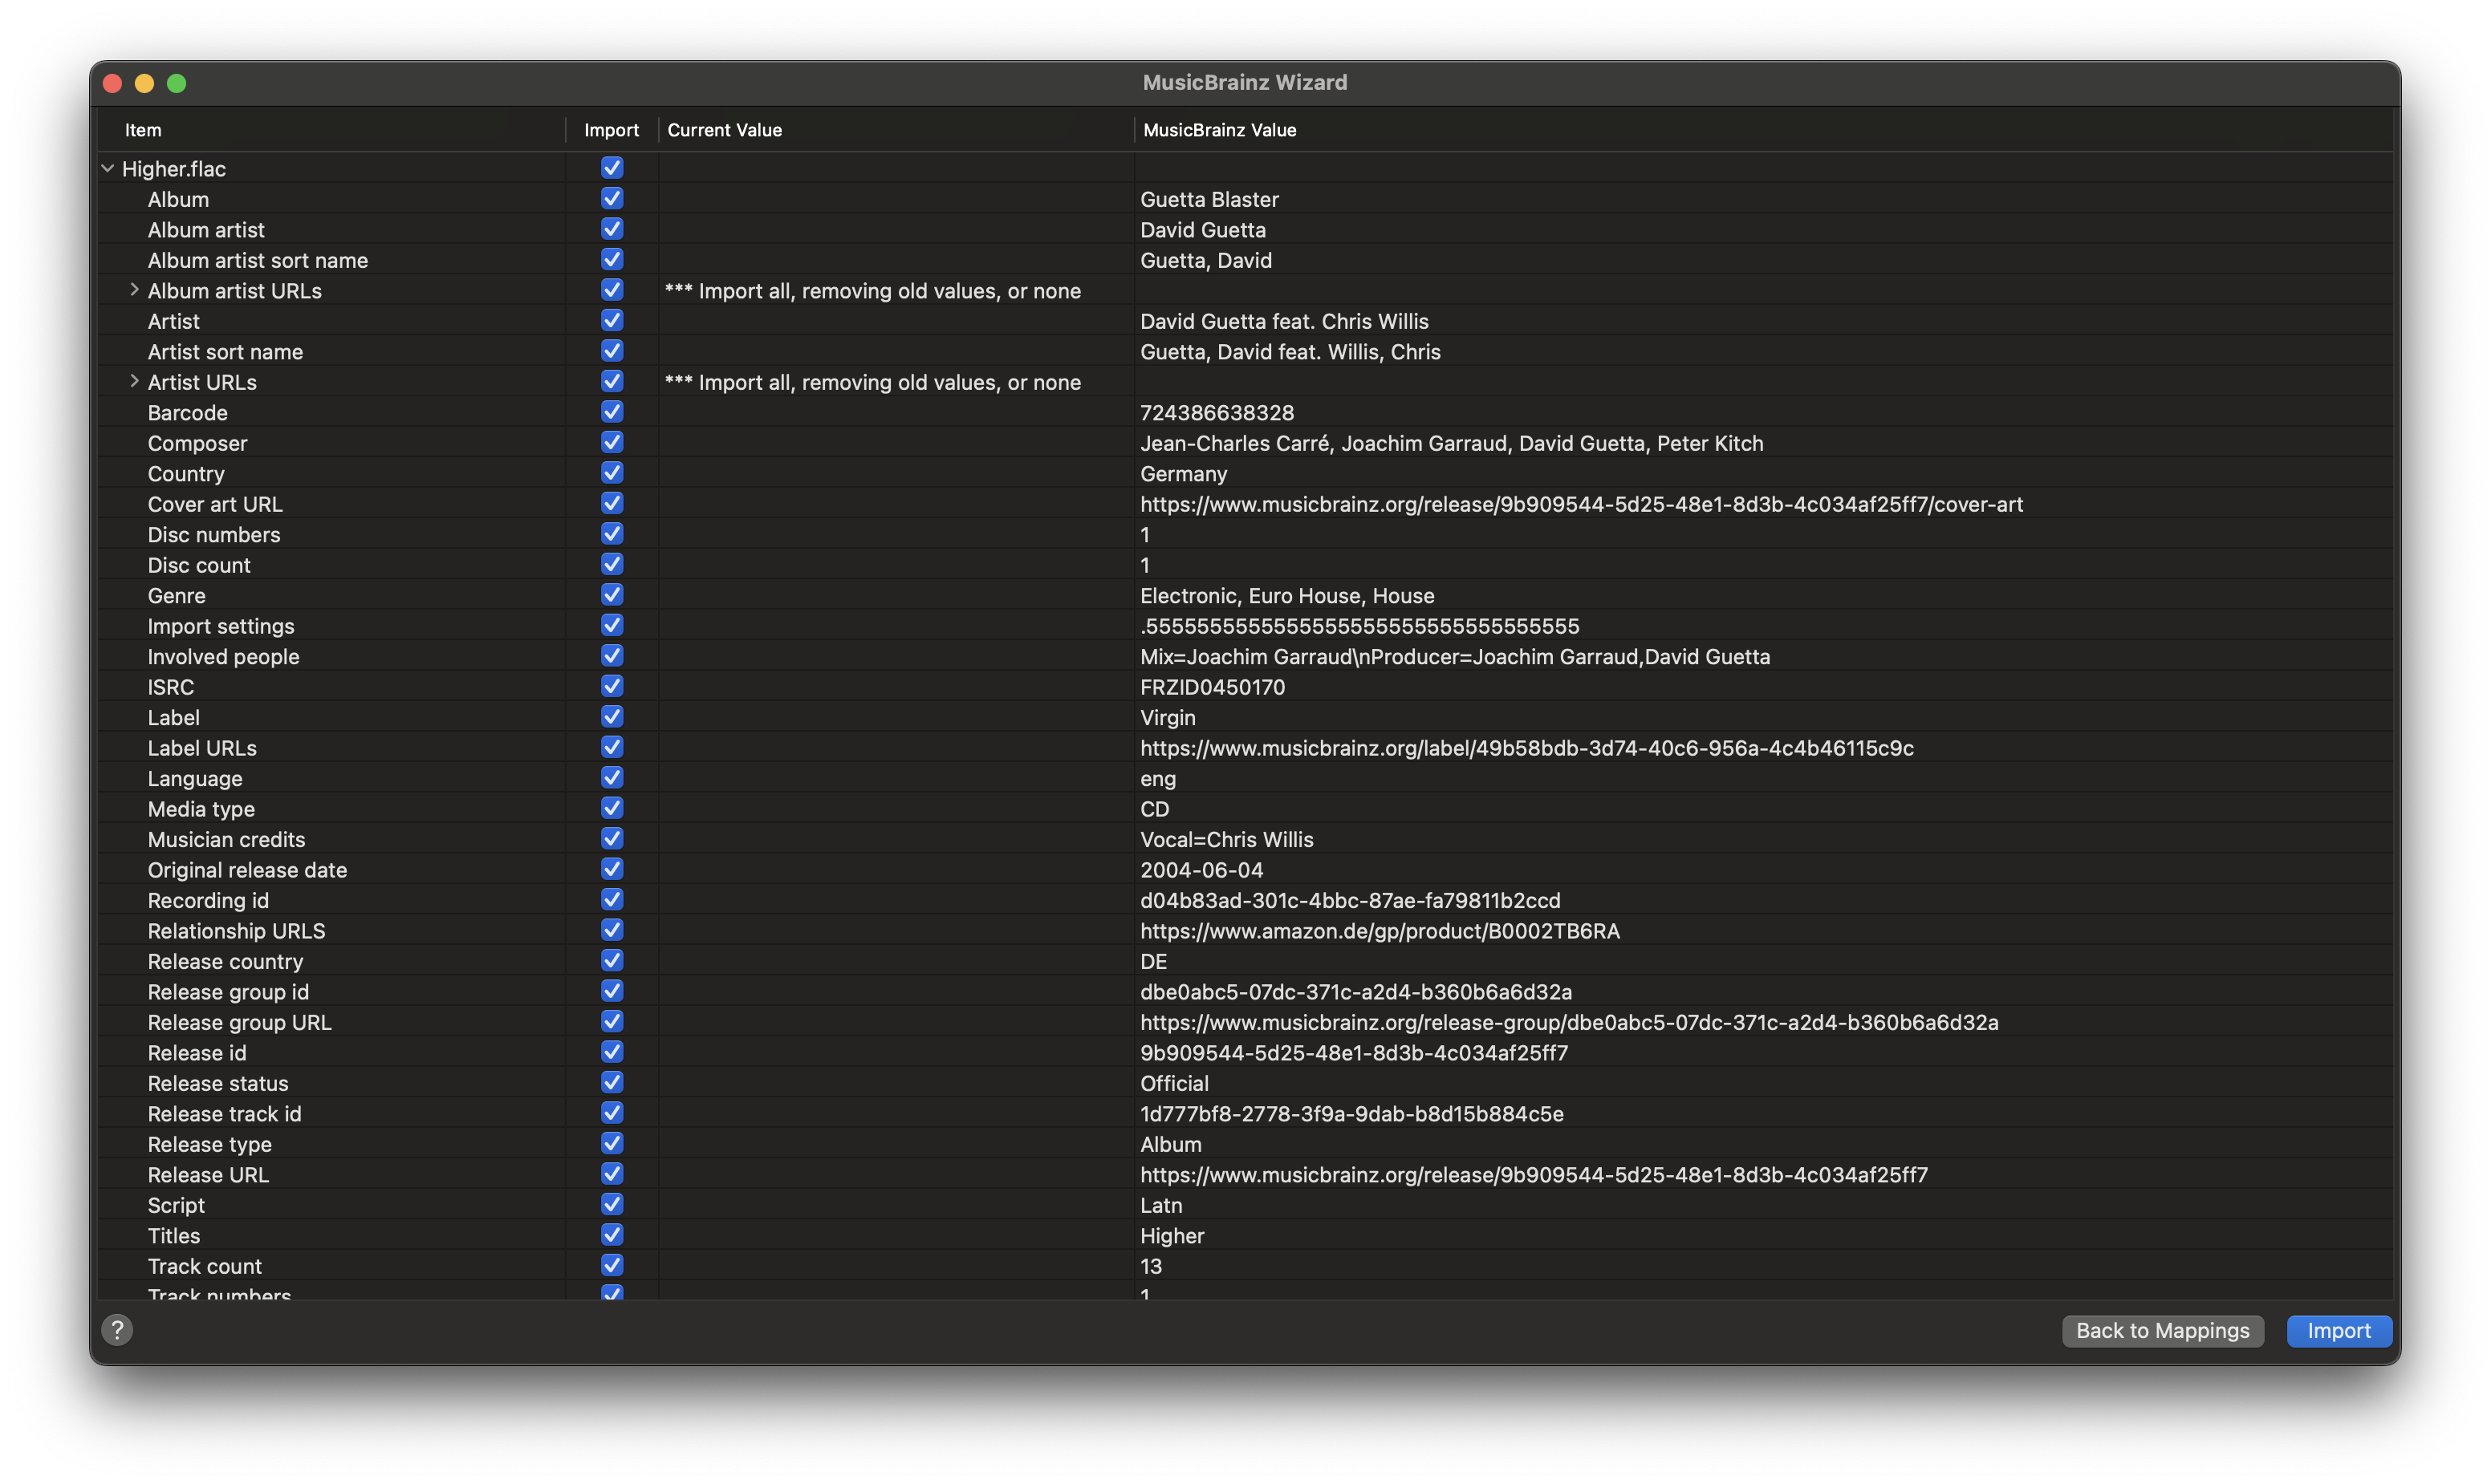Uncheck the Album import checkbox
Image resolution: width=2491 pixels, height=1484 pixels.
[612, 199]
